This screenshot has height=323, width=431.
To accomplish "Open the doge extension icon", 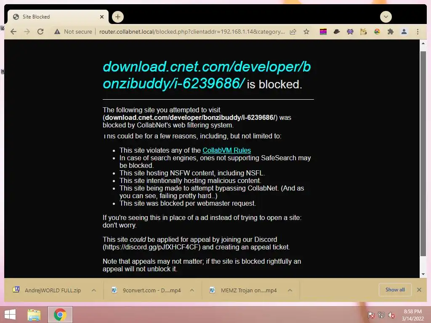I will [363, 32].
